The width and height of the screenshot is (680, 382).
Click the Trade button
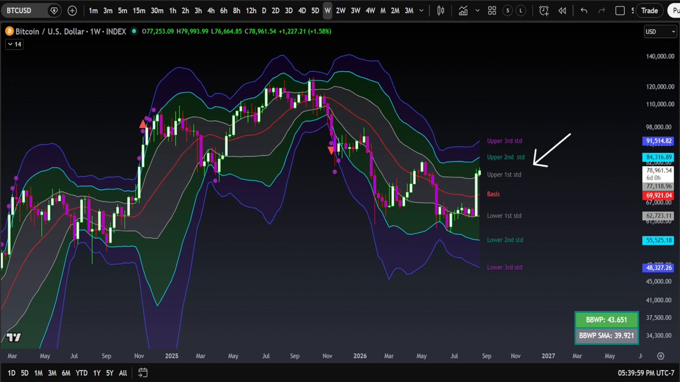pyautogui.click(x=649, y=11)
